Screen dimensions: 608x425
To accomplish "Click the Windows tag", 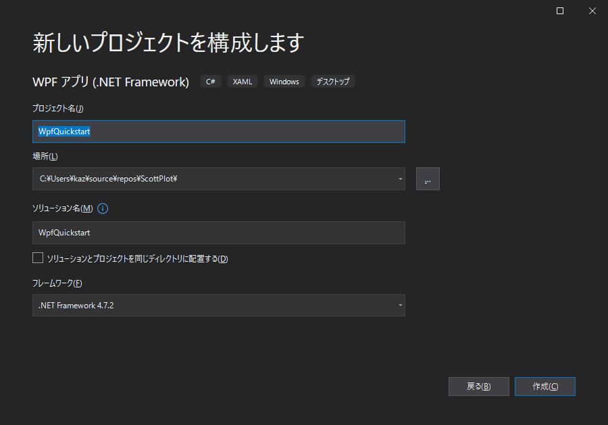I will 284,82.
